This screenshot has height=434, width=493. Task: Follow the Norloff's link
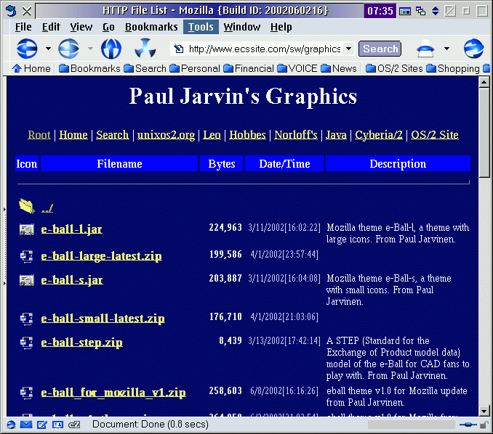point(296,135)
